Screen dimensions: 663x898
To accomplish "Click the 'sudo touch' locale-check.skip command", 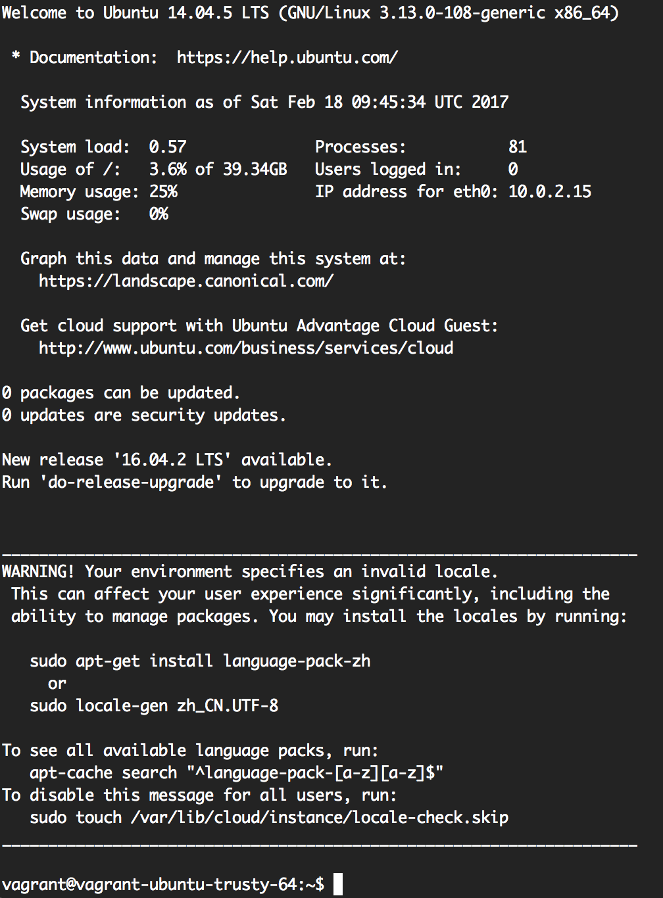I will click(269, 818).
